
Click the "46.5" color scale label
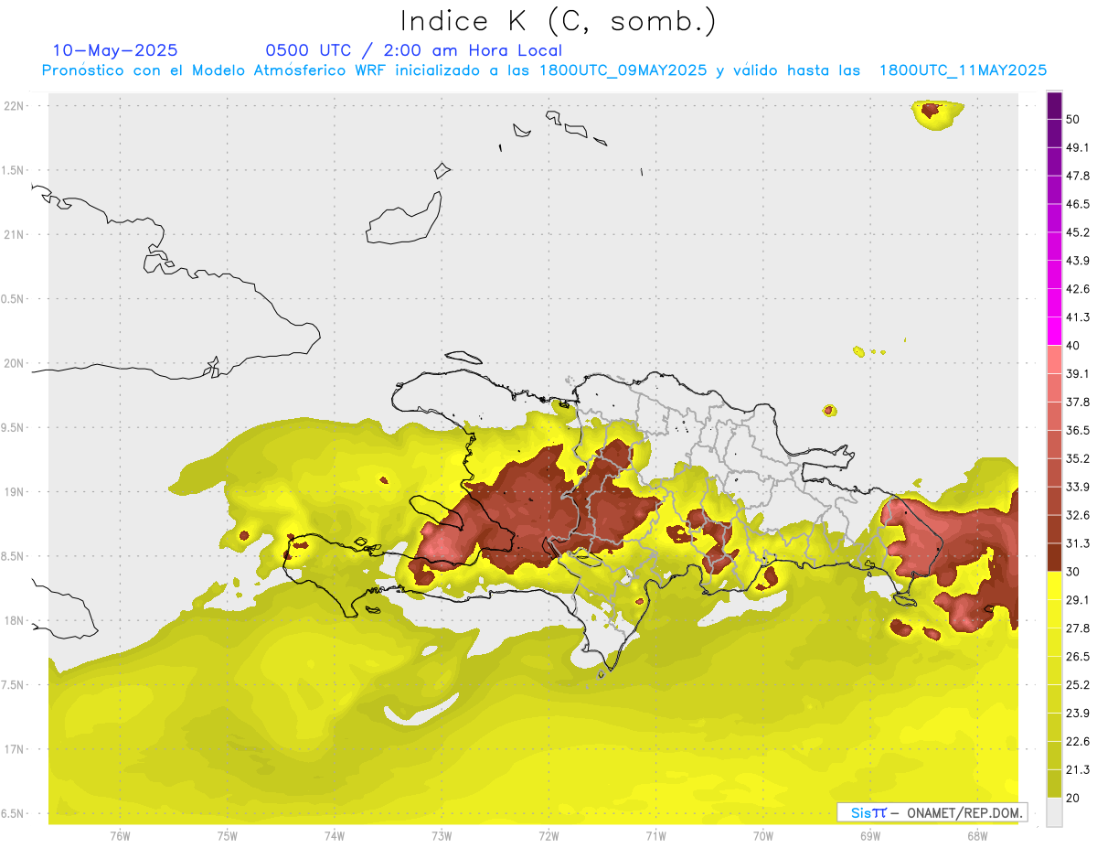pyautogui.click(x=1078, y=204)
